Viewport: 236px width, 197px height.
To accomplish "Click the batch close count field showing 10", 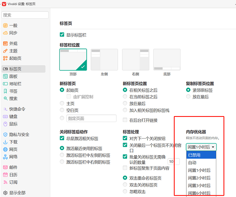I will point(173,161).
